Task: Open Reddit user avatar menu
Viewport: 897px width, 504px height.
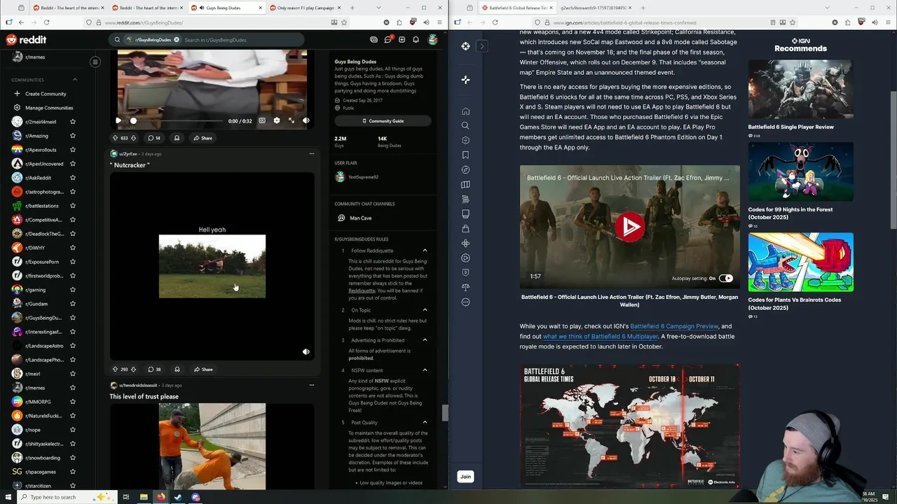Action: click(433, 40)
